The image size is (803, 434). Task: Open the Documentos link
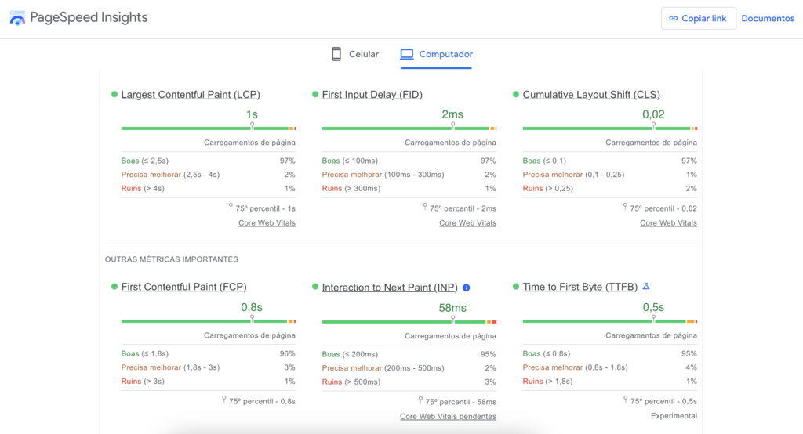click(x=768, y=19)
